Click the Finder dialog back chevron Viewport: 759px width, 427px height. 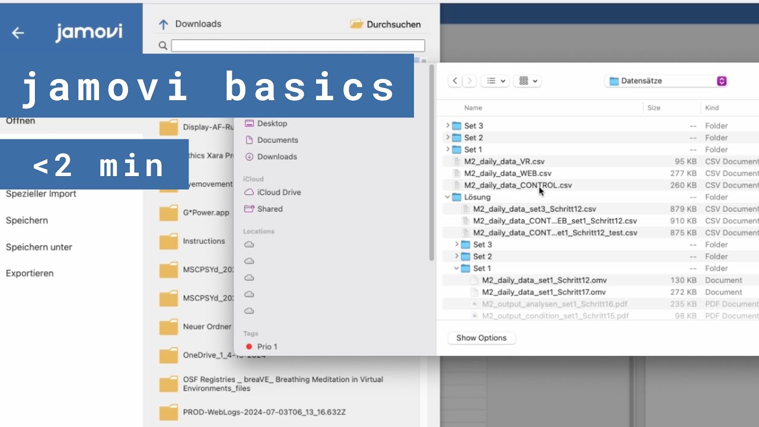[455, 81]
